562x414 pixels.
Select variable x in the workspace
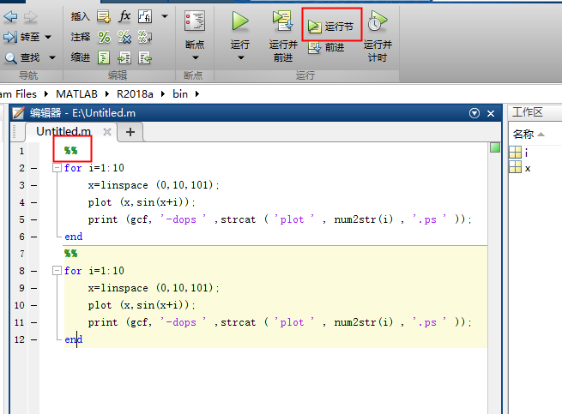[520, 168]
